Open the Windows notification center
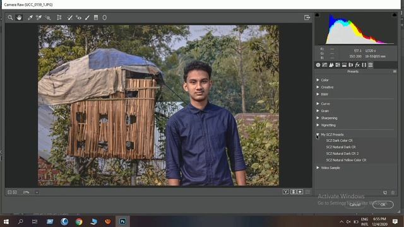Viewport: 404px width, 227px height. 395,221
